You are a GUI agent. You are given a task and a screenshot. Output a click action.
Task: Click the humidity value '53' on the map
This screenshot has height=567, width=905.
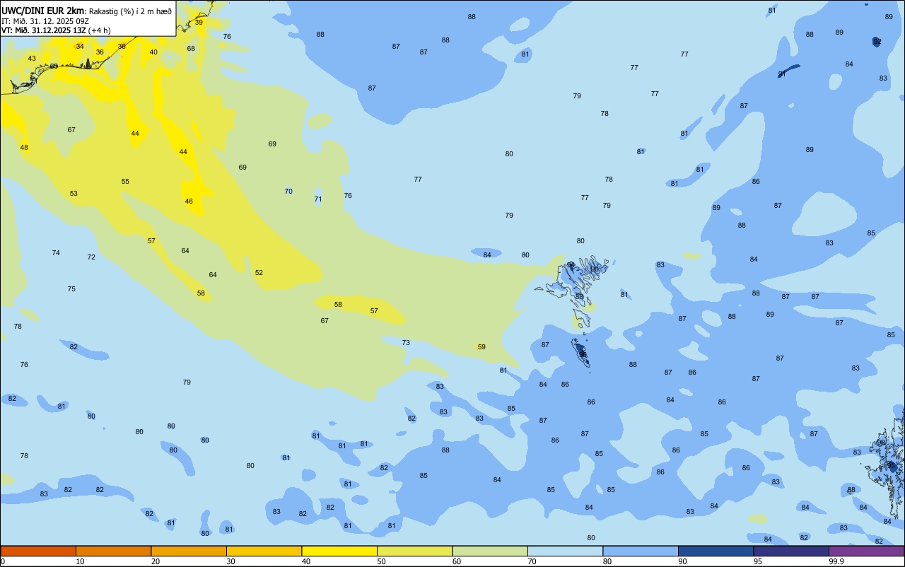point(74,194)
